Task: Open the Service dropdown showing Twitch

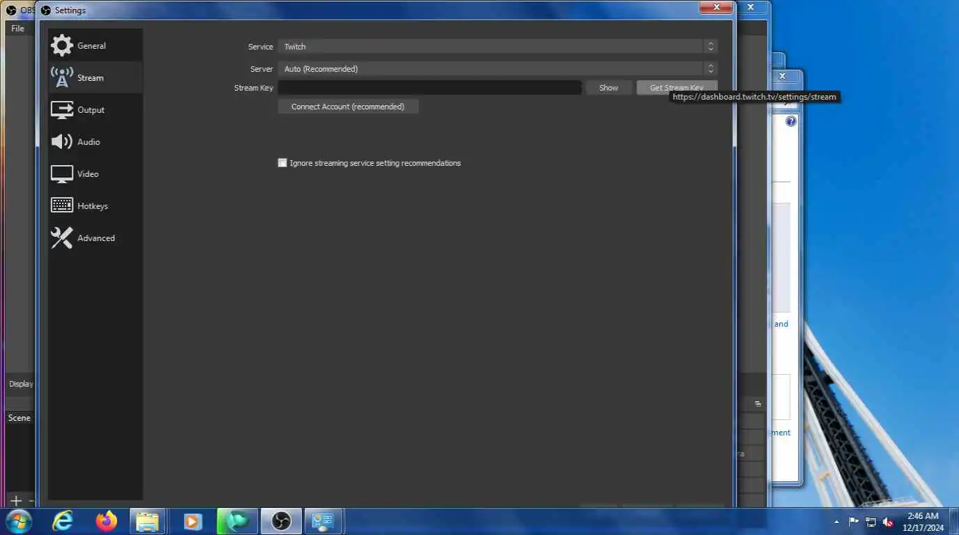Action: (x=497, y=47)
